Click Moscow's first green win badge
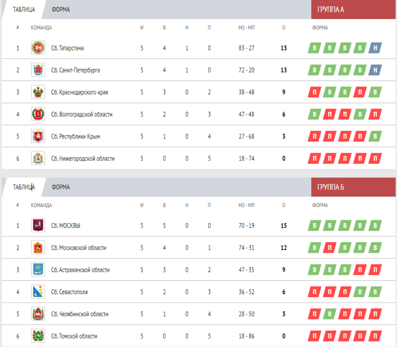Screen dimensions: 397x347 tap(314, 226)
